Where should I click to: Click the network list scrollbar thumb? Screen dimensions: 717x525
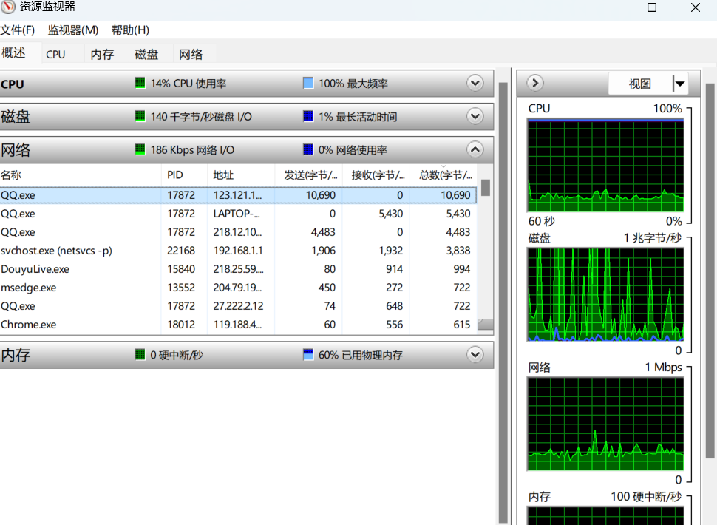click(x=486, y=188)
